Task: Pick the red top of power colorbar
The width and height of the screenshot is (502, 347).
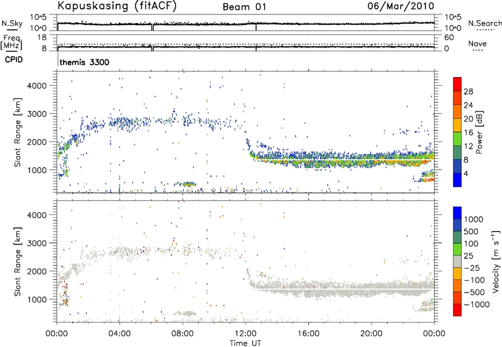Action: [x=457, y=83]
